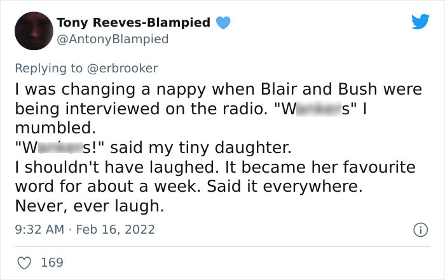Open Tony Reeves-Blampied's profile picture
The width and height of the screenshot is (445, 280).
34,31
